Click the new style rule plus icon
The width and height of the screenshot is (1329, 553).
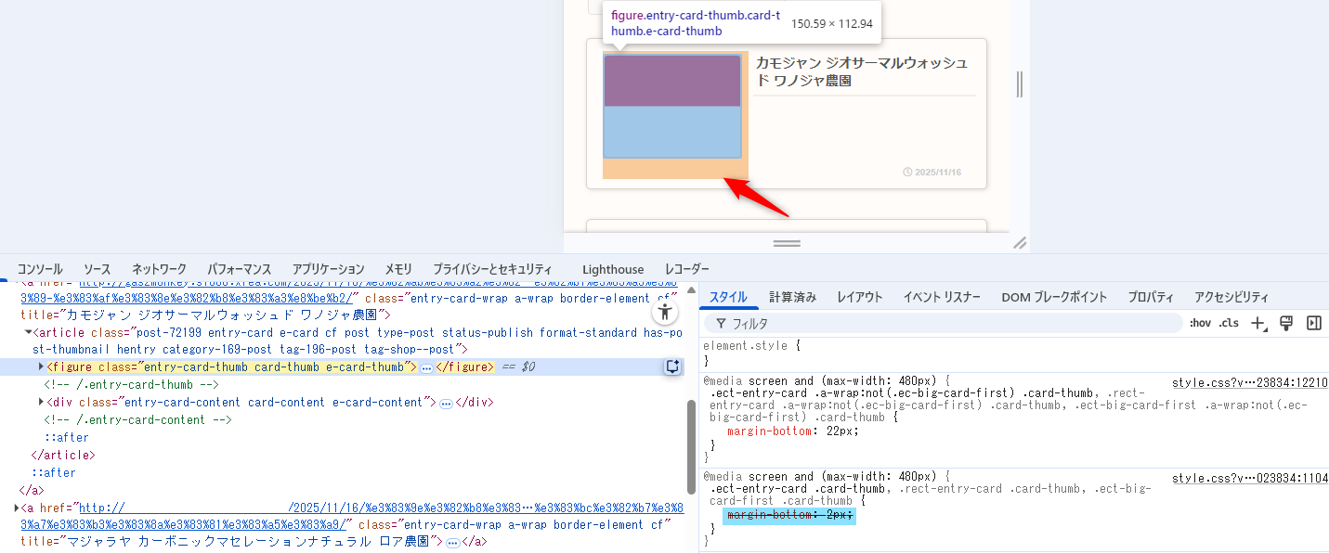click(1258, 323)
